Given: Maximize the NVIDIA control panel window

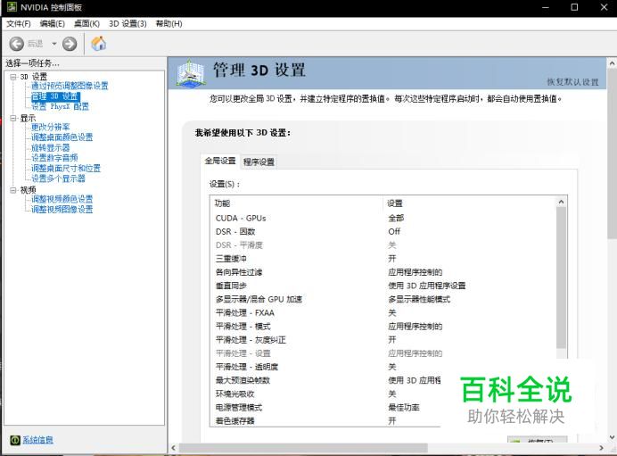Looking at the screenshot, I should click(x=574, y=7).
